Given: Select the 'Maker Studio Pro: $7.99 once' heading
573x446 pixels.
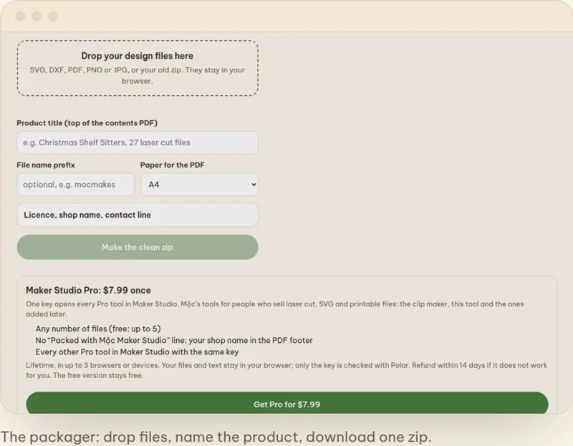Looking at the screenshot, I should 88,291.
